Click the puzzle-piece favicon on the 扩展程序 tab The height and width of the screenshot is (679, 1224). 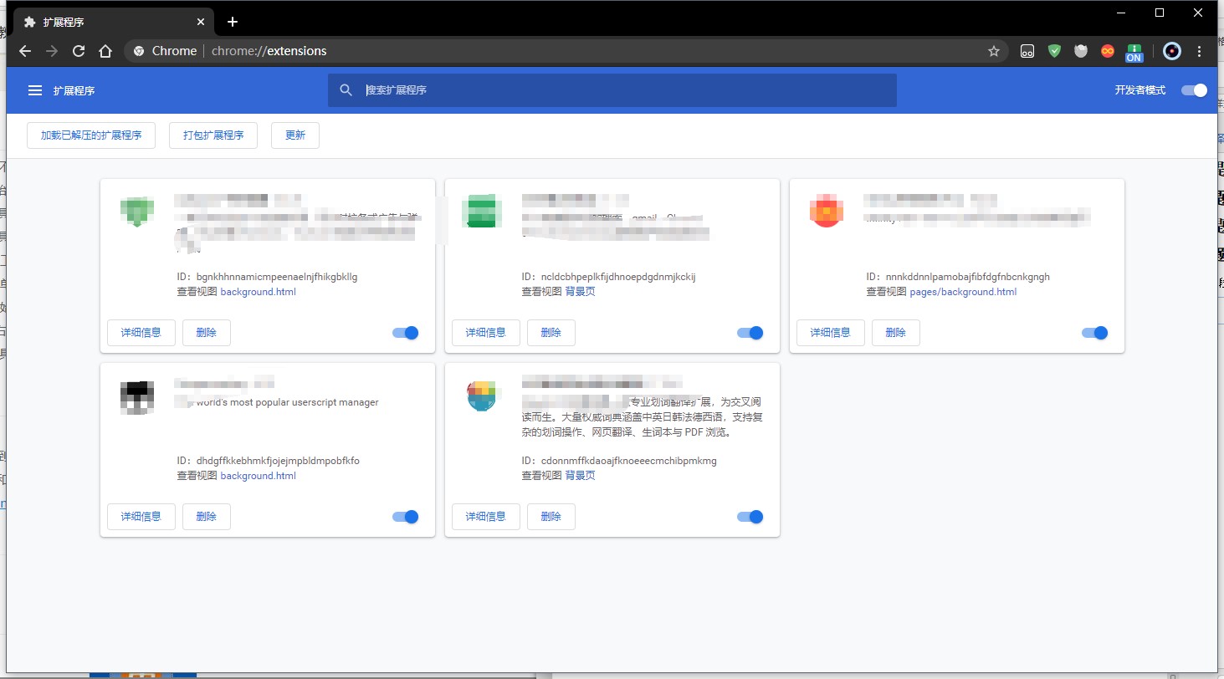coord(29,22)
